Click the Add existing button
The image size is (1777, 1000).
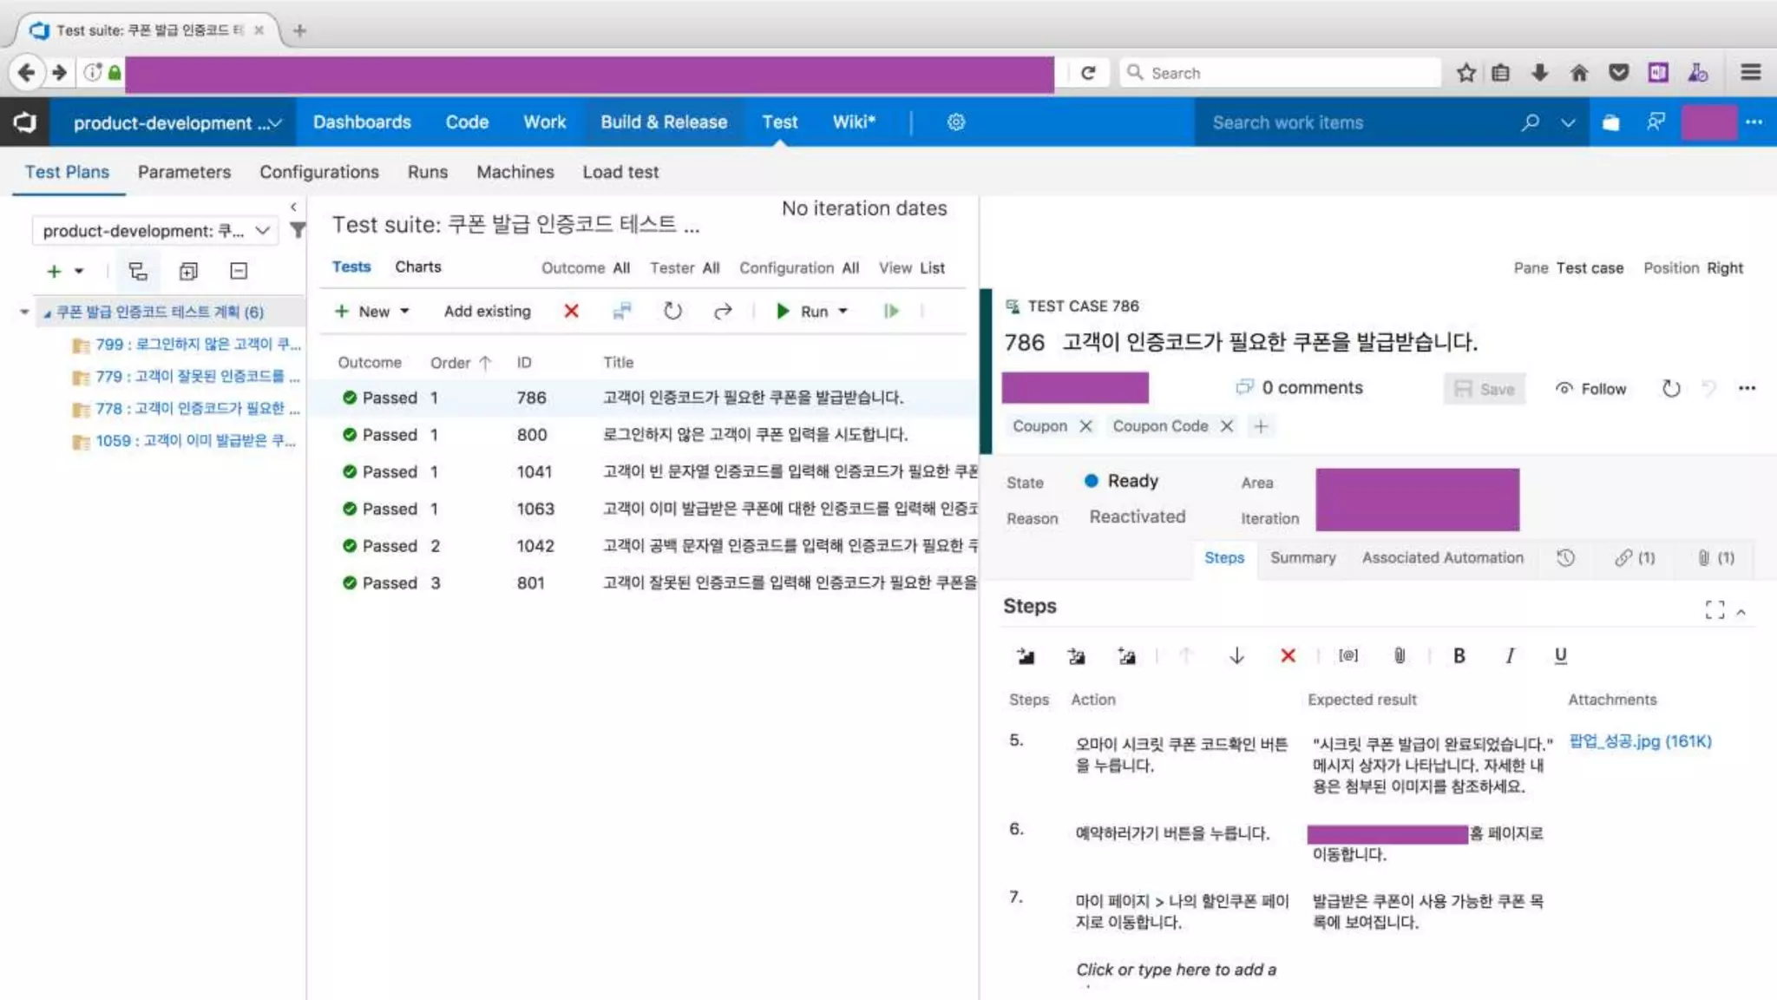(487, 311)
